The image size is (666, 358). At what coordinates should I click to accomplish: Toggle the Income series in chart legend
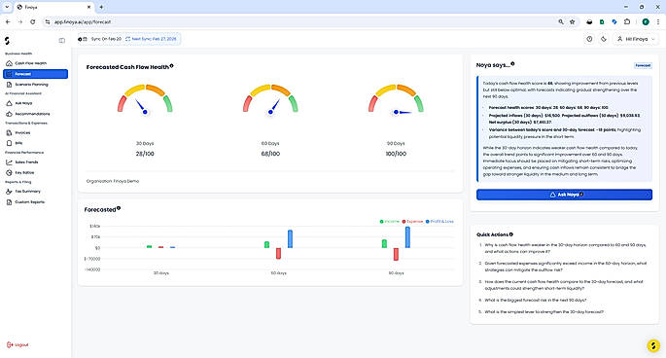coord(390,222)
